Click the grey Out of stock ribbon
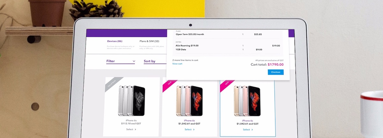Viewport: 383px width, 138px height. click(112, 84)
